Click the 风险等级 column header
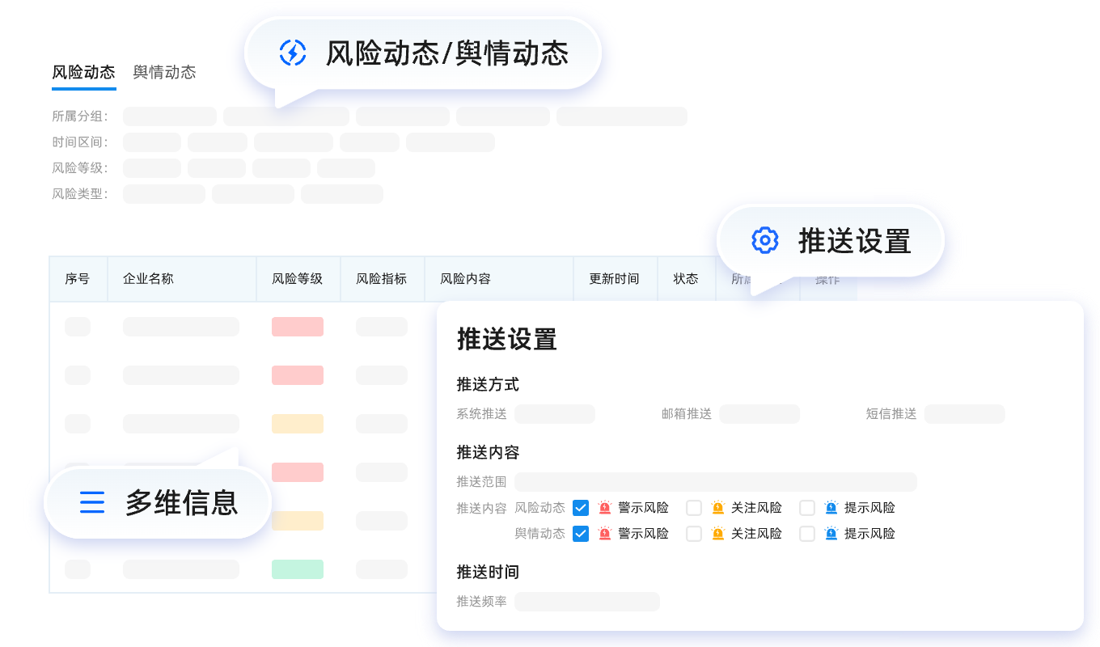This screenshot has height=647, width=1100. pos(298,279)
